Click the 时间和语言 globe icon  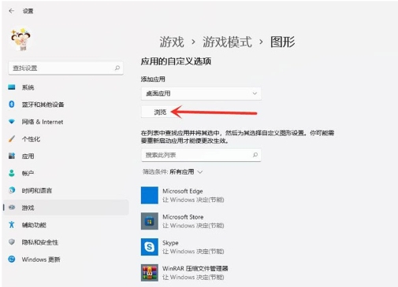pyautogui.click(x=12, y=190)
